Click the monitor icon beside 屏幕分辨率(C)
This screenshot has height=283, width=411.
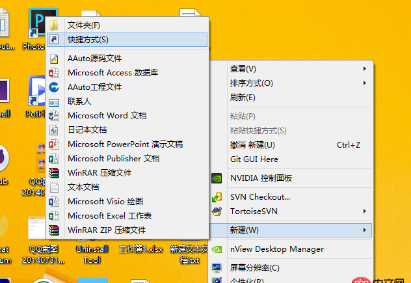(x=217, y=268)
